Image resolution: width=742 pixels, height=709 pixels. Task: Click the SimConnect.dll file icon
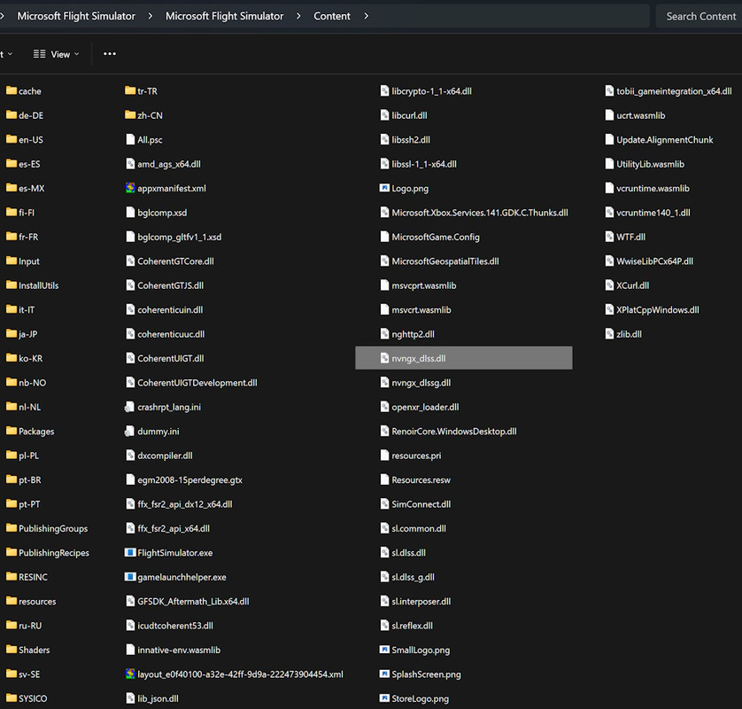point(384,503)
